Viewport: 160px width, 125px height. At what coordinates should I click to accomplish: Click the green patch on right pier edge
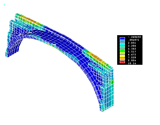[x=112, y=82]
